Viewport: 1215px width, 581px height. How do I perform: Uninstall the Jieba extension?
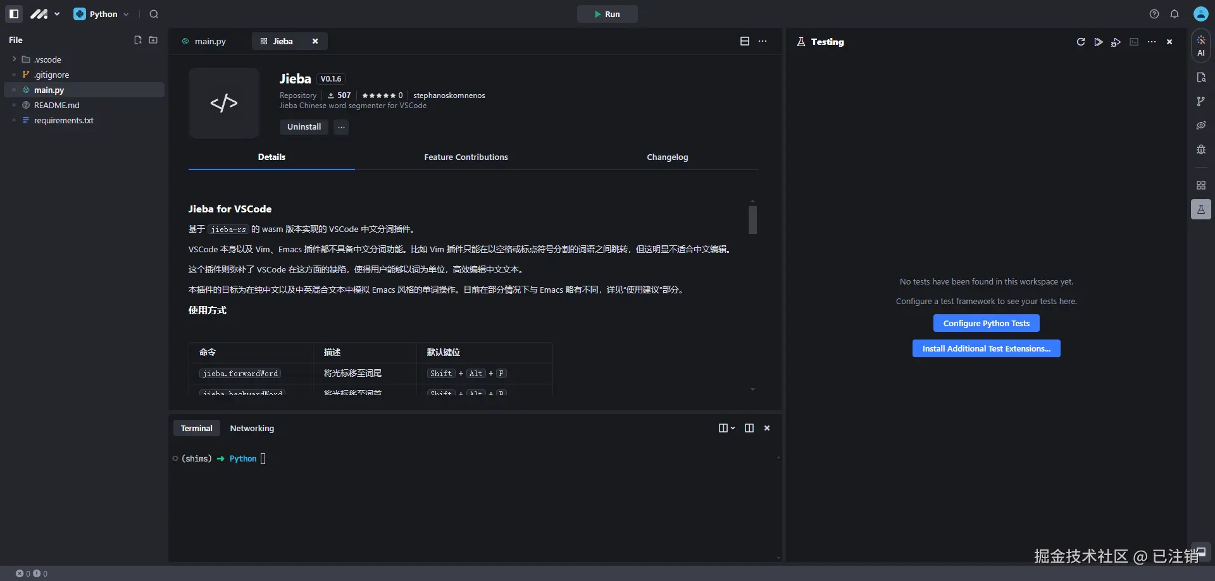304,127
